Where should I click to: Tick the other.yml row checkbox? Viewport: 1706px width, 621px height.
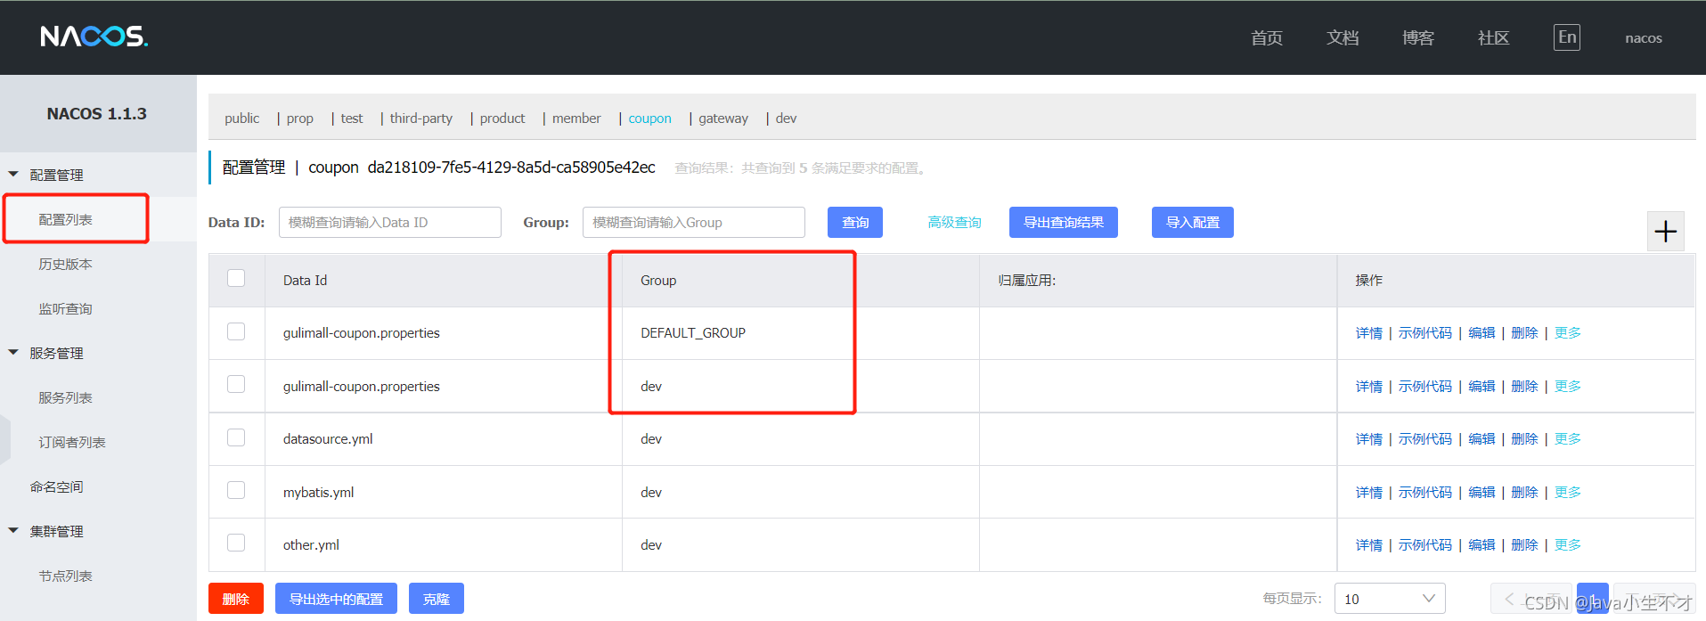point(236,543)
